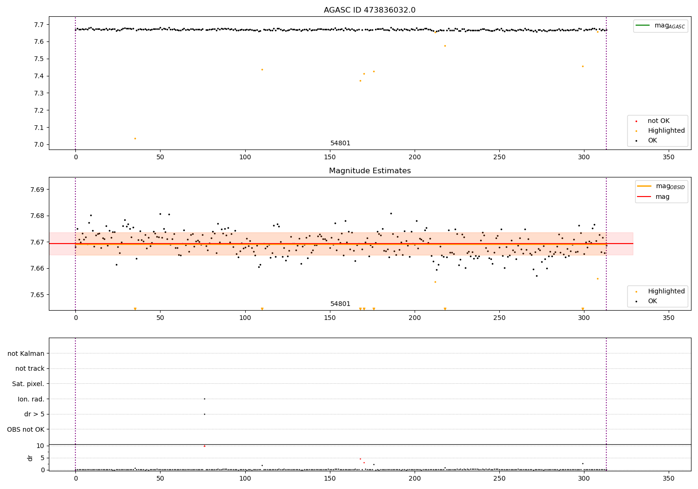This screenshot has height=489, width=698.
Task: Click the mag AGASC legend label
Action: point(670,26)
